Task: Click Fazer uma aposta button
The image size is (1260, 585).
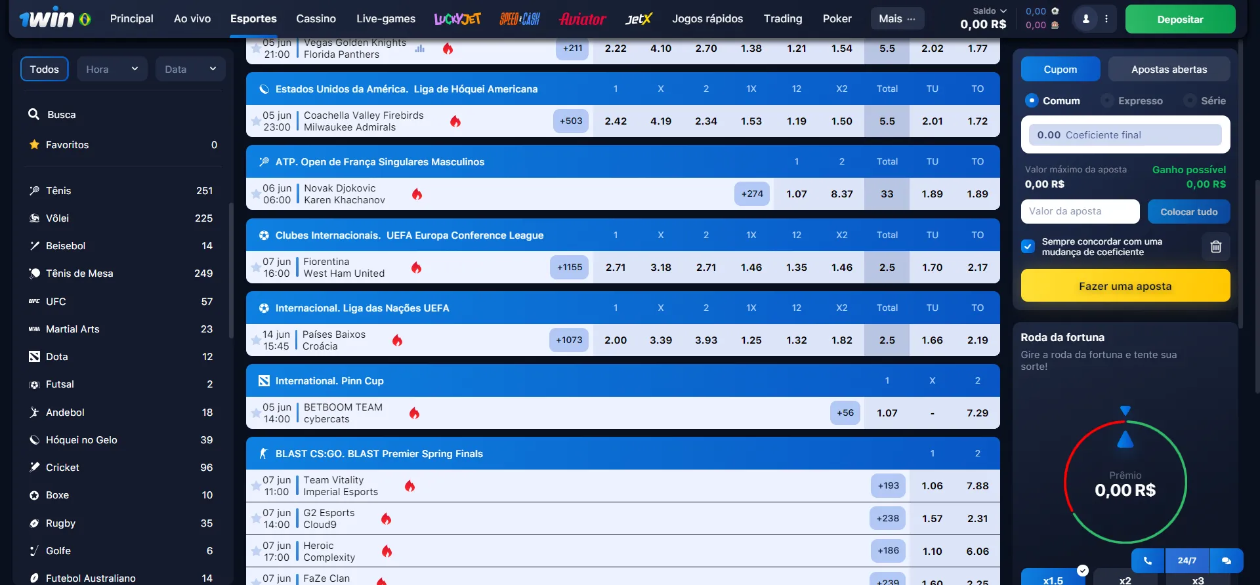Action: [1125, 286]
